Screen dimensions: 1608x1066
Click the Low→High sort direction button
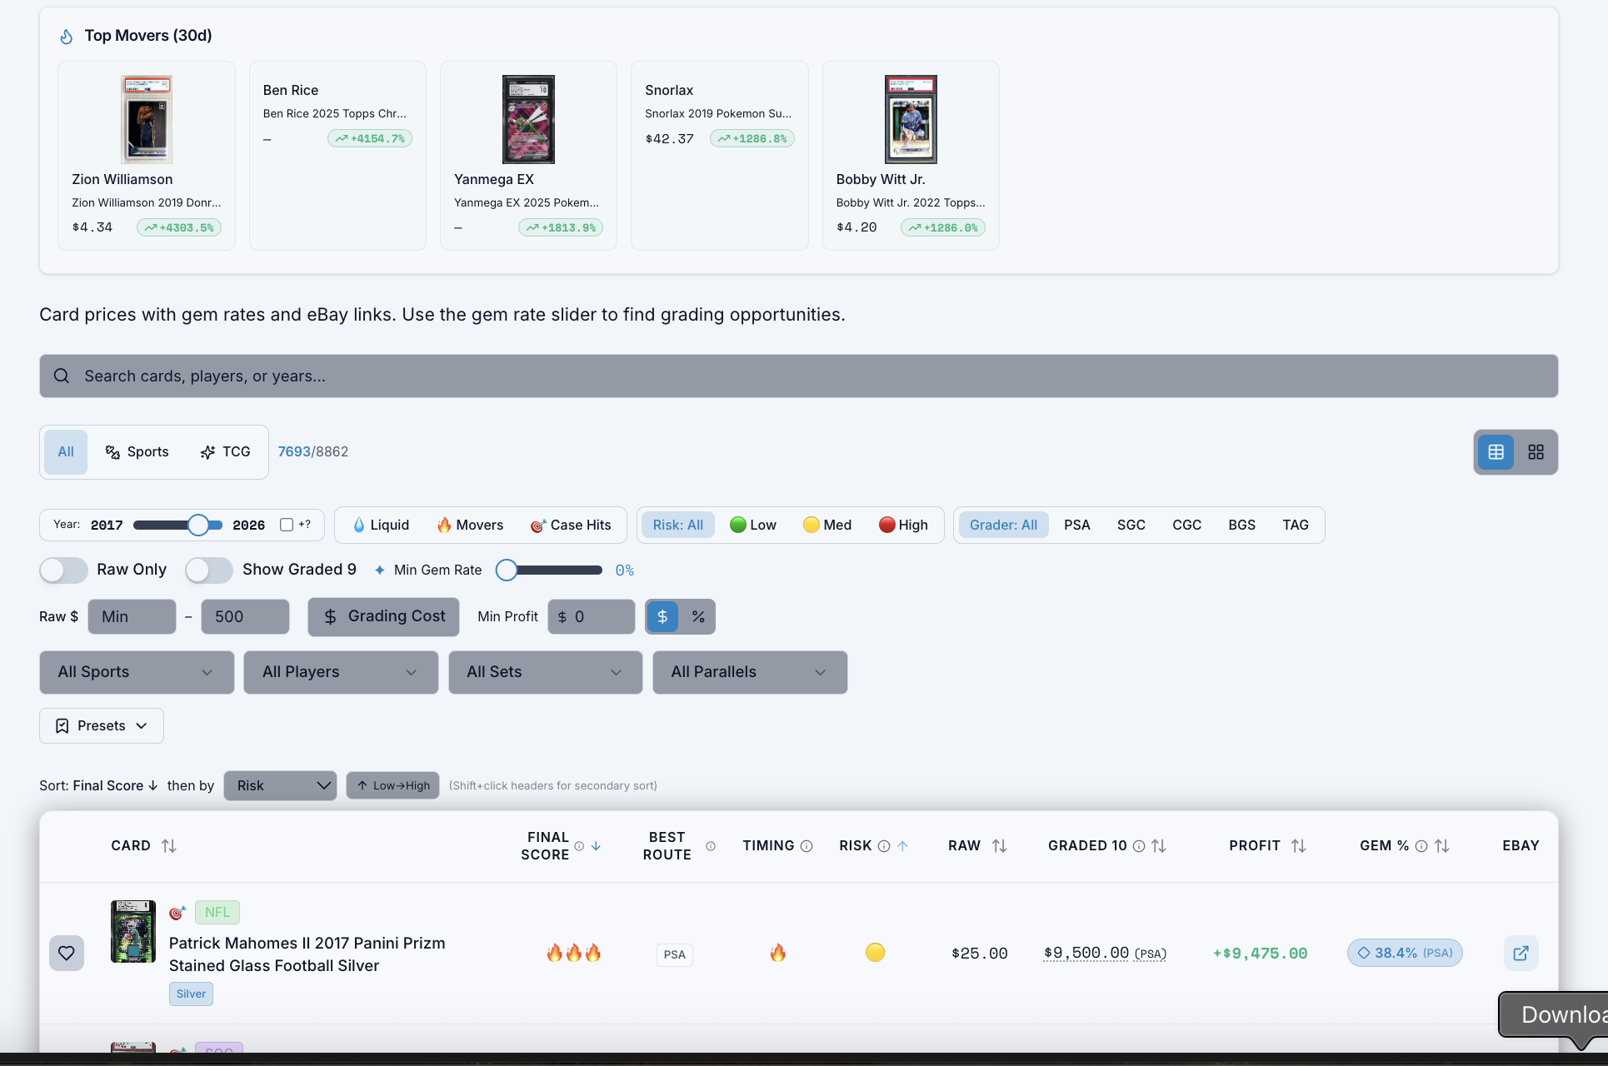[x=392, y=785]
